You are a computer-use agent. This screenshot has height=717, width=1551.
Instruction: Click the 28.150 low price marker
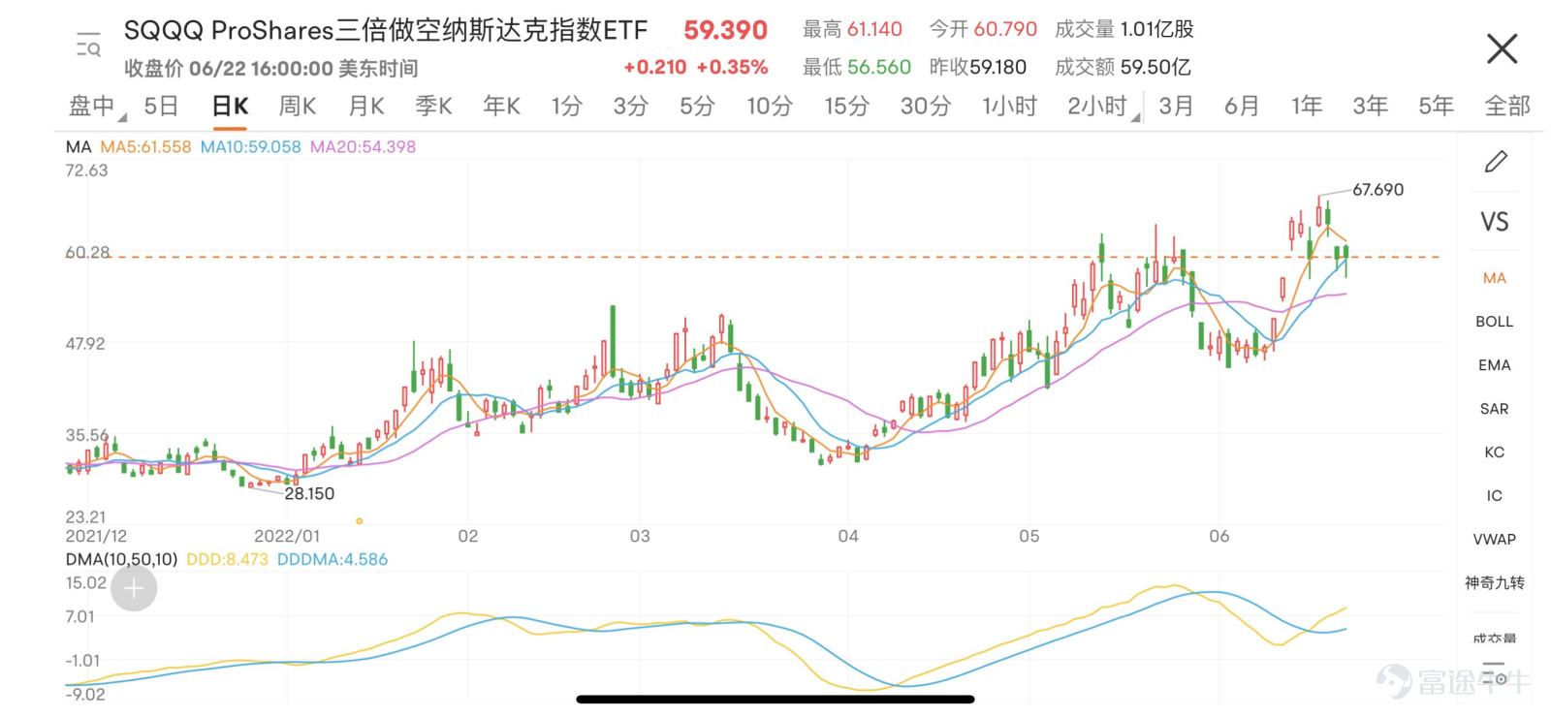click(309, 493)
